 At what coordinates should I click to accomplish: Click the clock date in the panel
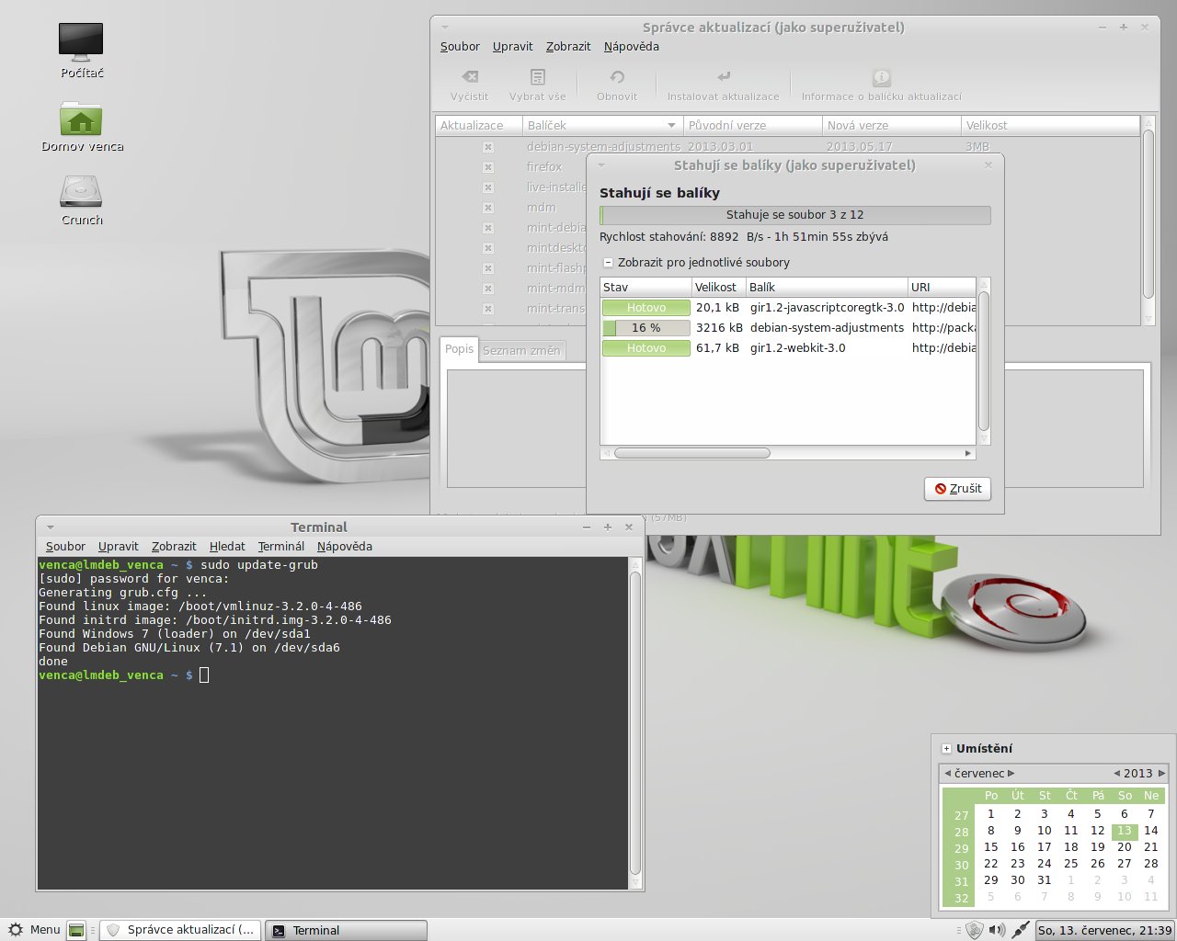[1104, 930]
